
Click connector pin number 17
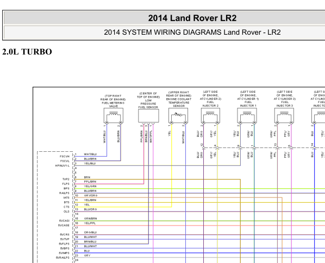pos(77,228)
